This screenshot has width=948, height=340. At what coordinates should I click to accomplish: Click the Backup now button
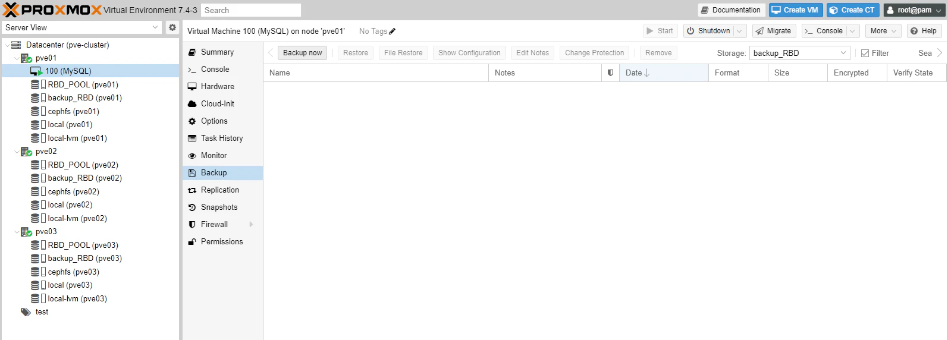(302, 53)
